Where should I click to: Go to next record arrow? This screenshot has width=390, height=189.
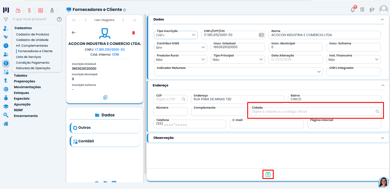123,20
